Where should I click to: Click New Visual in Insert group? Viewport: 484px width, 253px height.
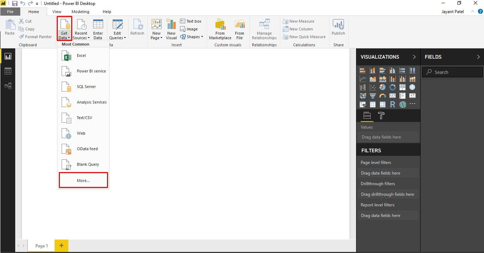click(x=171, y=29)
